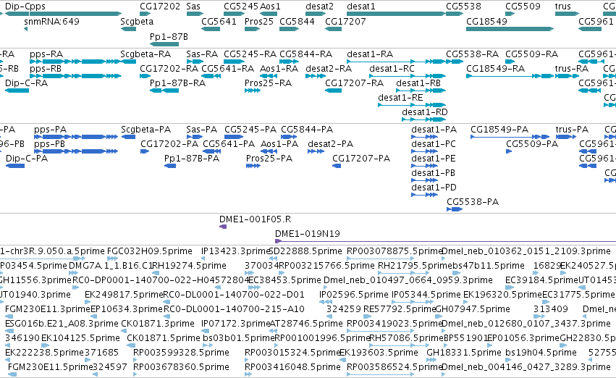Select the CG18549 gene bar in the top track
Screen dimensions: 616x378
click(510, 29)
